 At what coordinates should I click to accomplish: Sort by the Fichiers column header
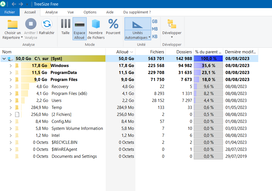click(150, 52)
